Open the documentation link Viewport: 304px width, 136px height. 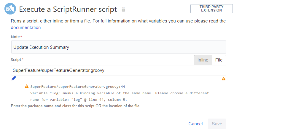tap(26, 27)
